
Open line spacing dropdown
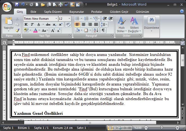(104, 24)
